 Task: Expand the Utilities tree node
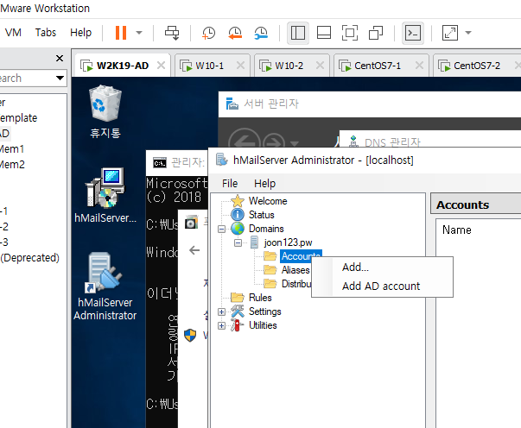pos(222,326)
